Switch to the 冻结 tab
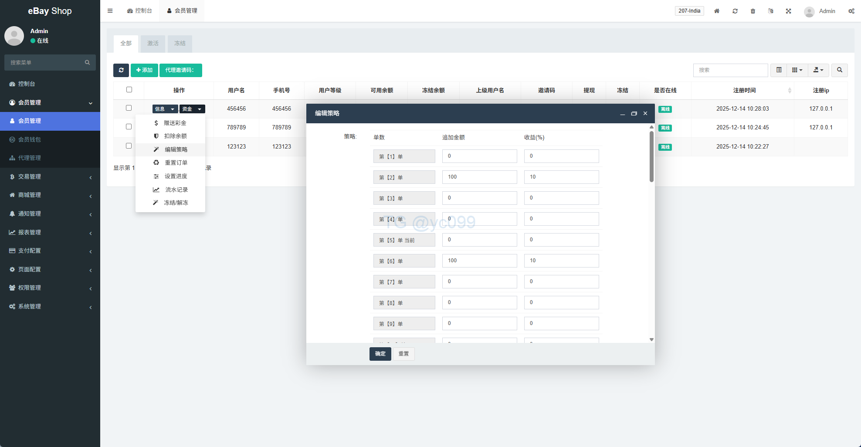Viewport: 861px width, 447px height. click(x=180, y=44)
